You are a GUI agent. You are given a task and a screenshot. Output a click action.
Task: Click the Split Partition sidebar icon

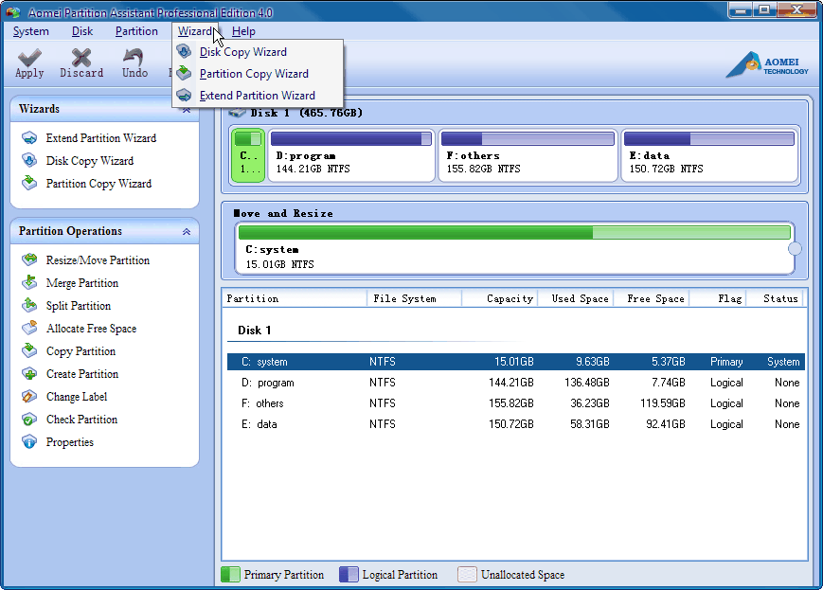[x=29, y=306]
